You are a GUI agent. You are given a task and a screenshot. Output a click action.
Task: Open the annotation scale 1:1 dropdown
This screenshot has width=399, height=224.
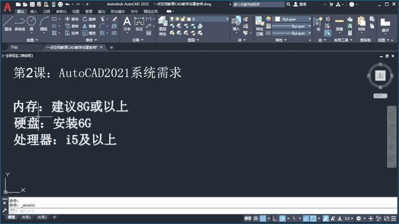pos(348,218)
